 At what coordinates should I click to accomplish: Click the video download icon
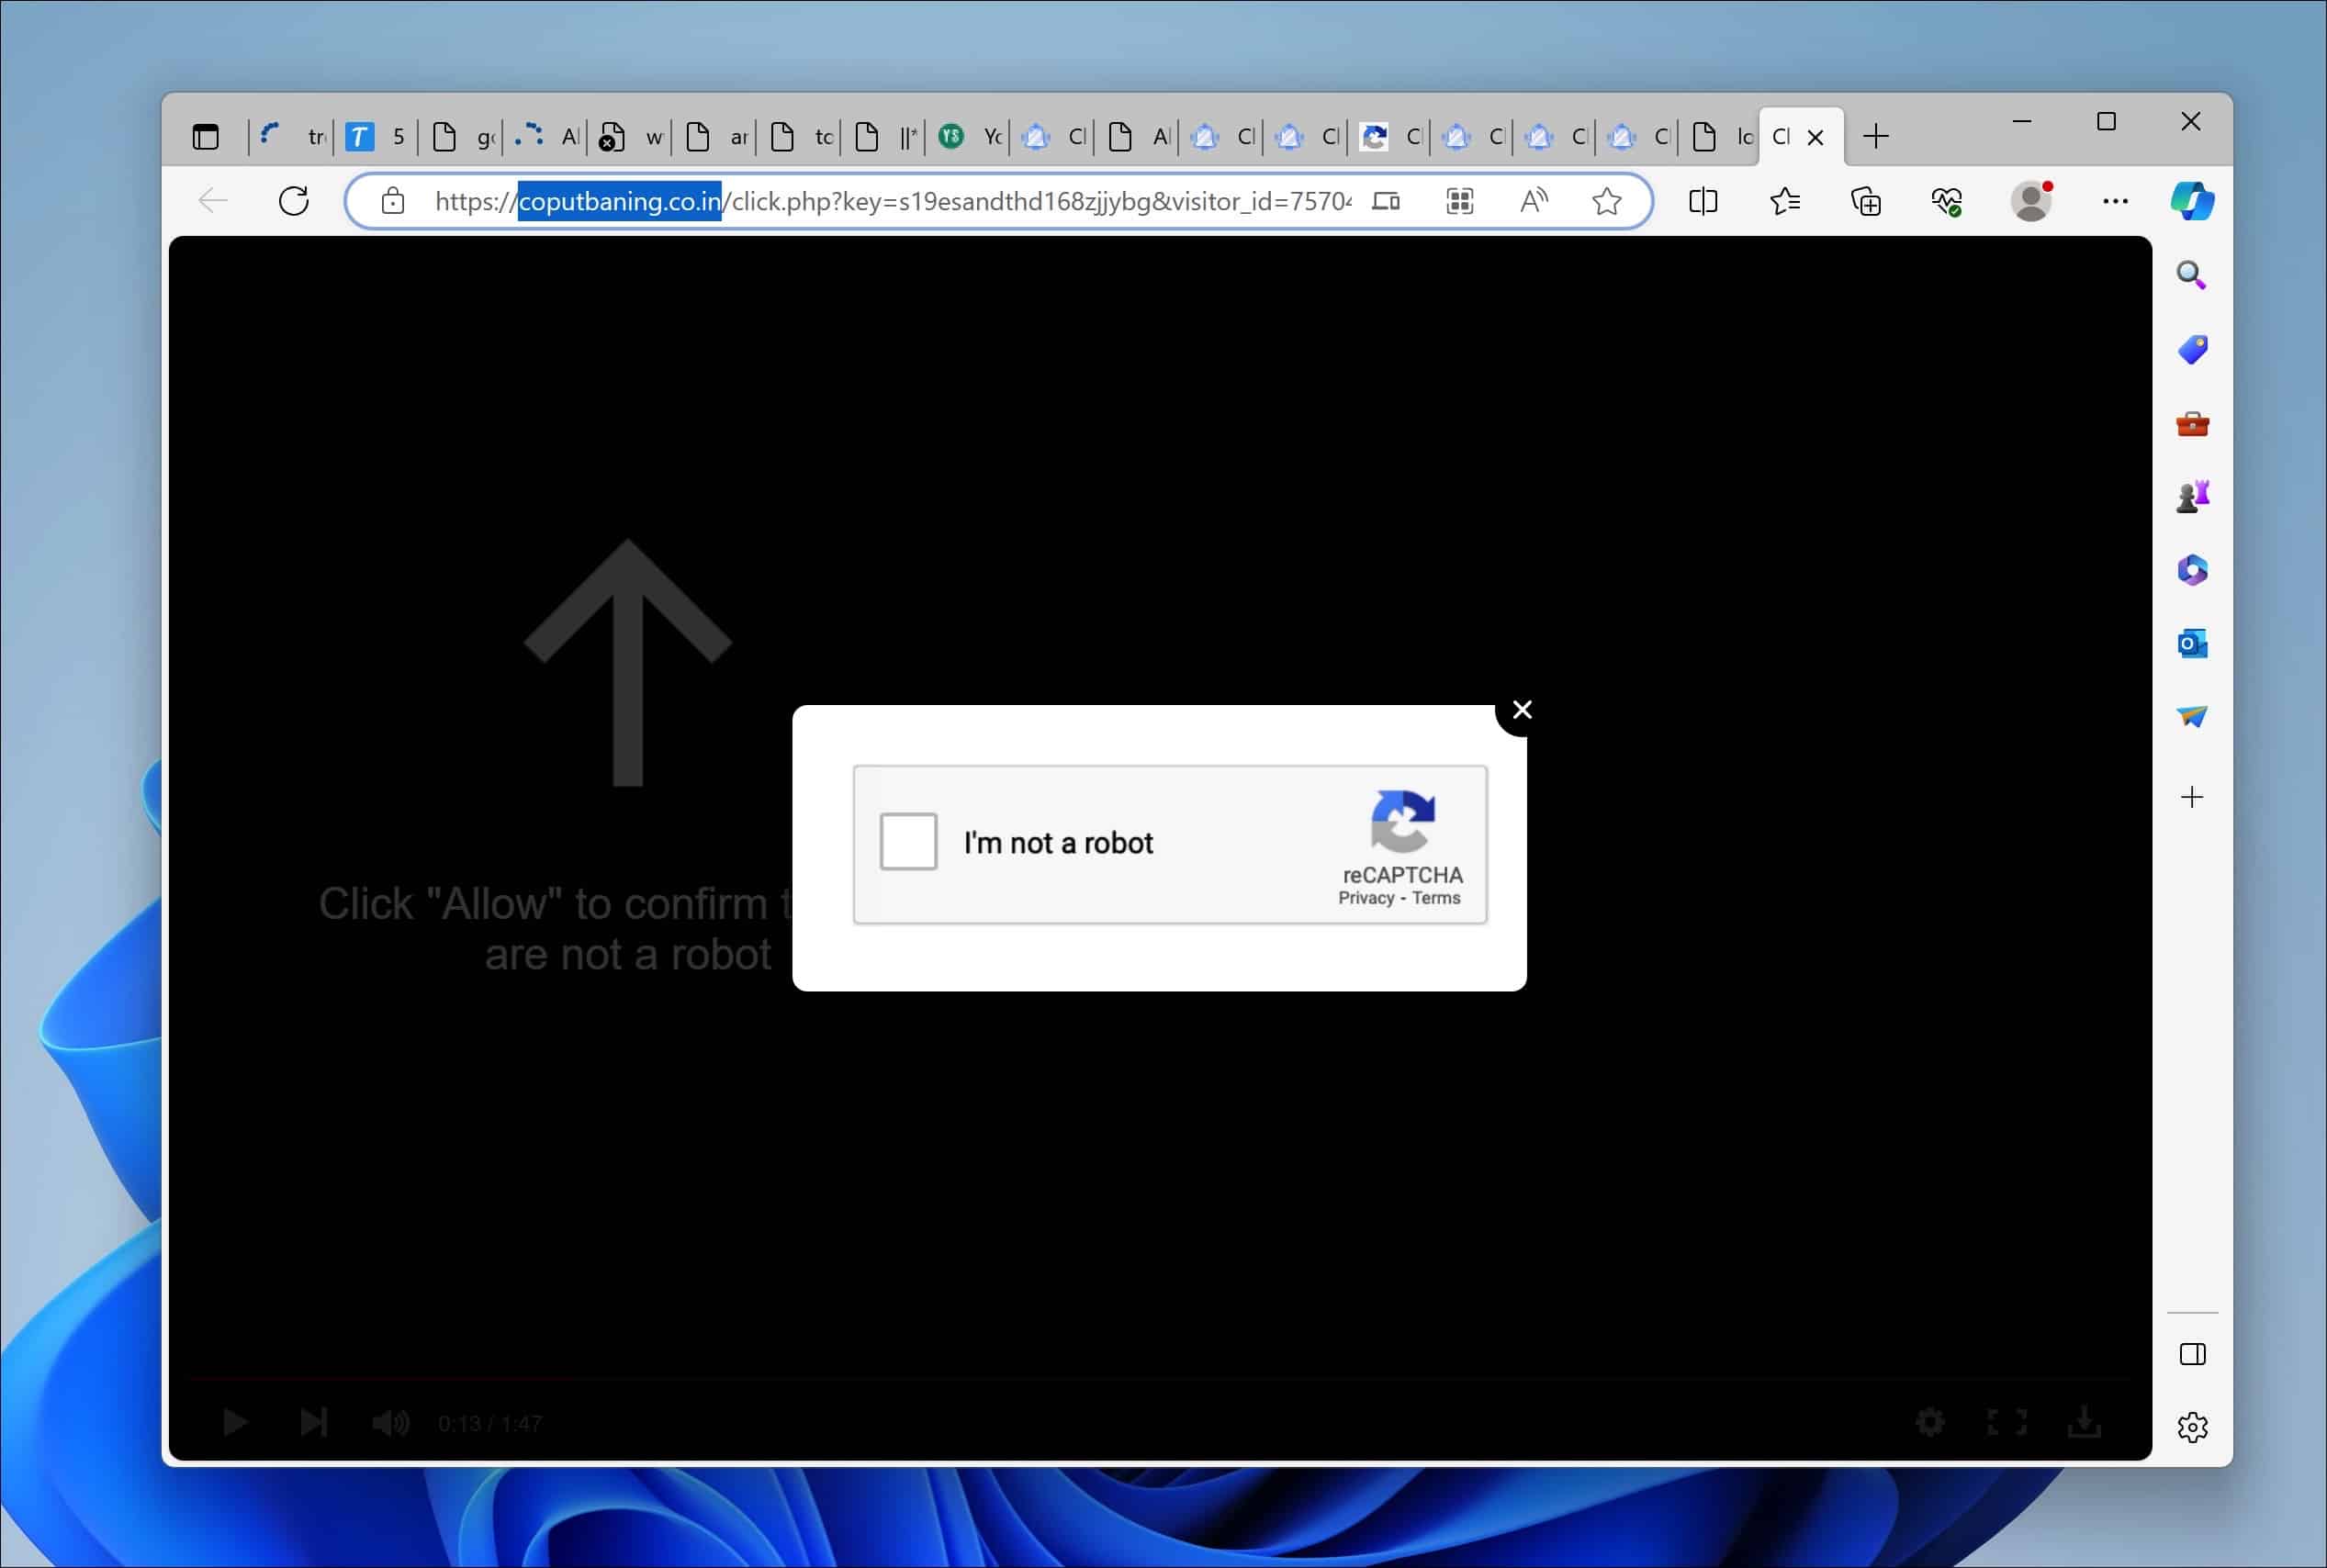(x=2084, y=1422)
